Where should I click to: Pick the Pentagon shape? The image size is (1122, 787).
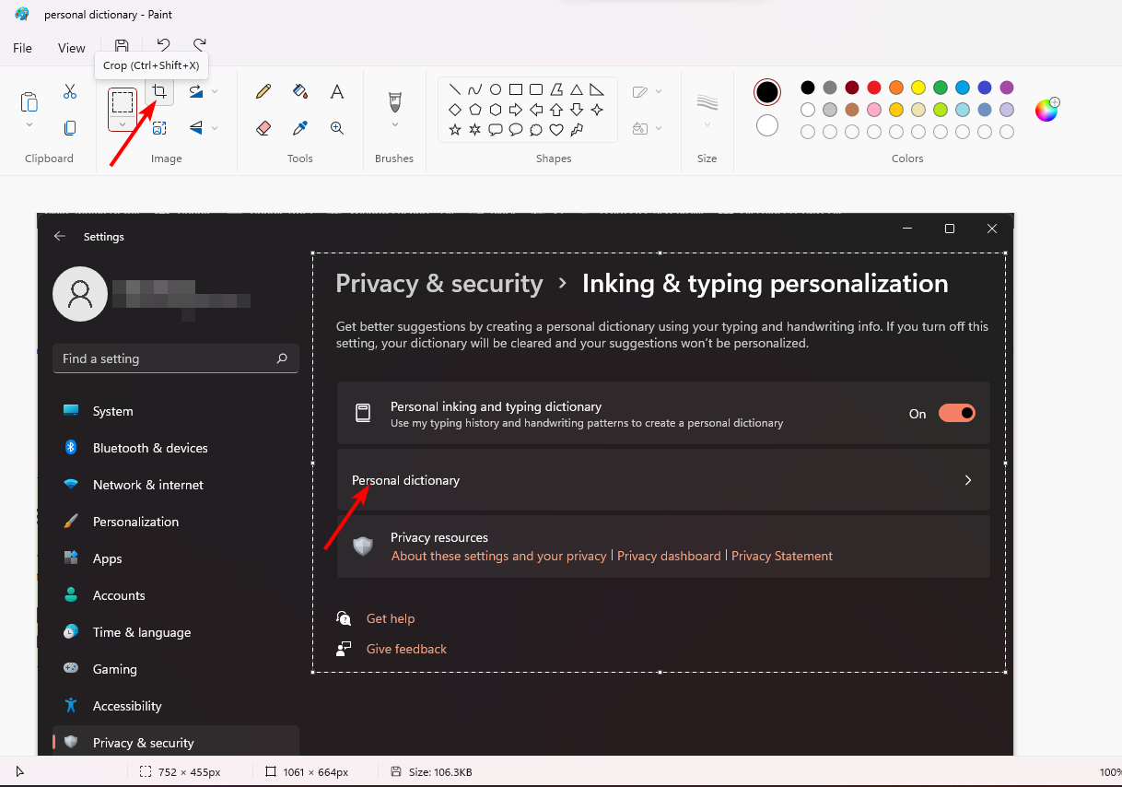pyautogui.click(x=475, y=110)
